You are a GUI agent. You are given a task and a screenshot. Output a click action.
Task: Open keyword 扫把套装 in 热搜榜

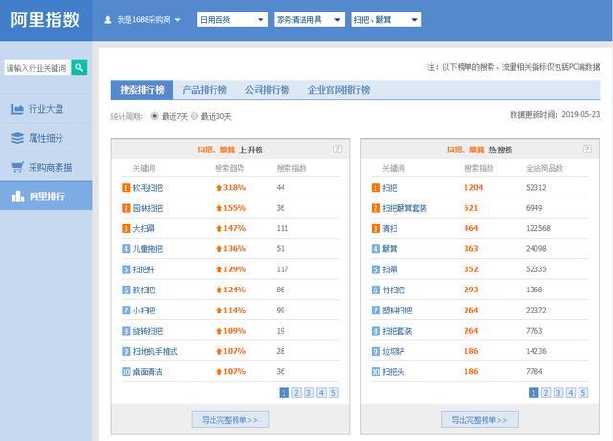click(x=397, y=331)
